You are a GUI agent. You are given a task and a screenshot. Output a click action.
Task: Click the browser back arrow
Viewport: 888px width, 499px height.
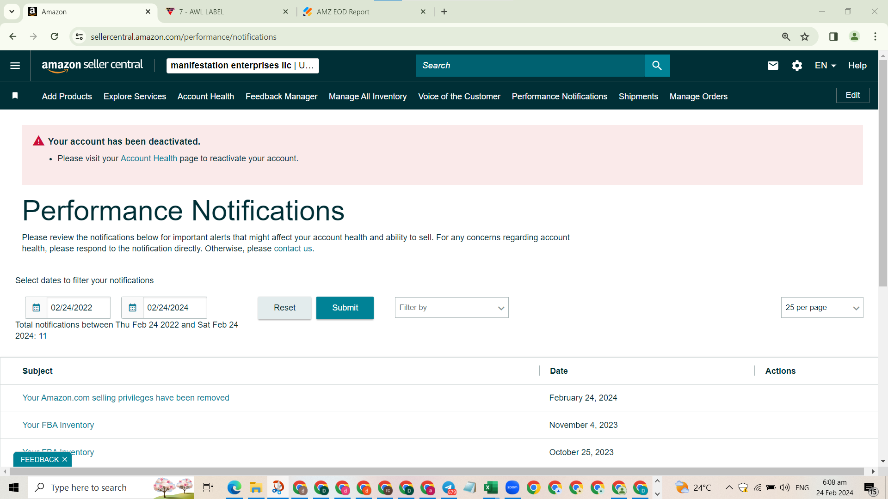pyautogui.click(x=13, y=37)
